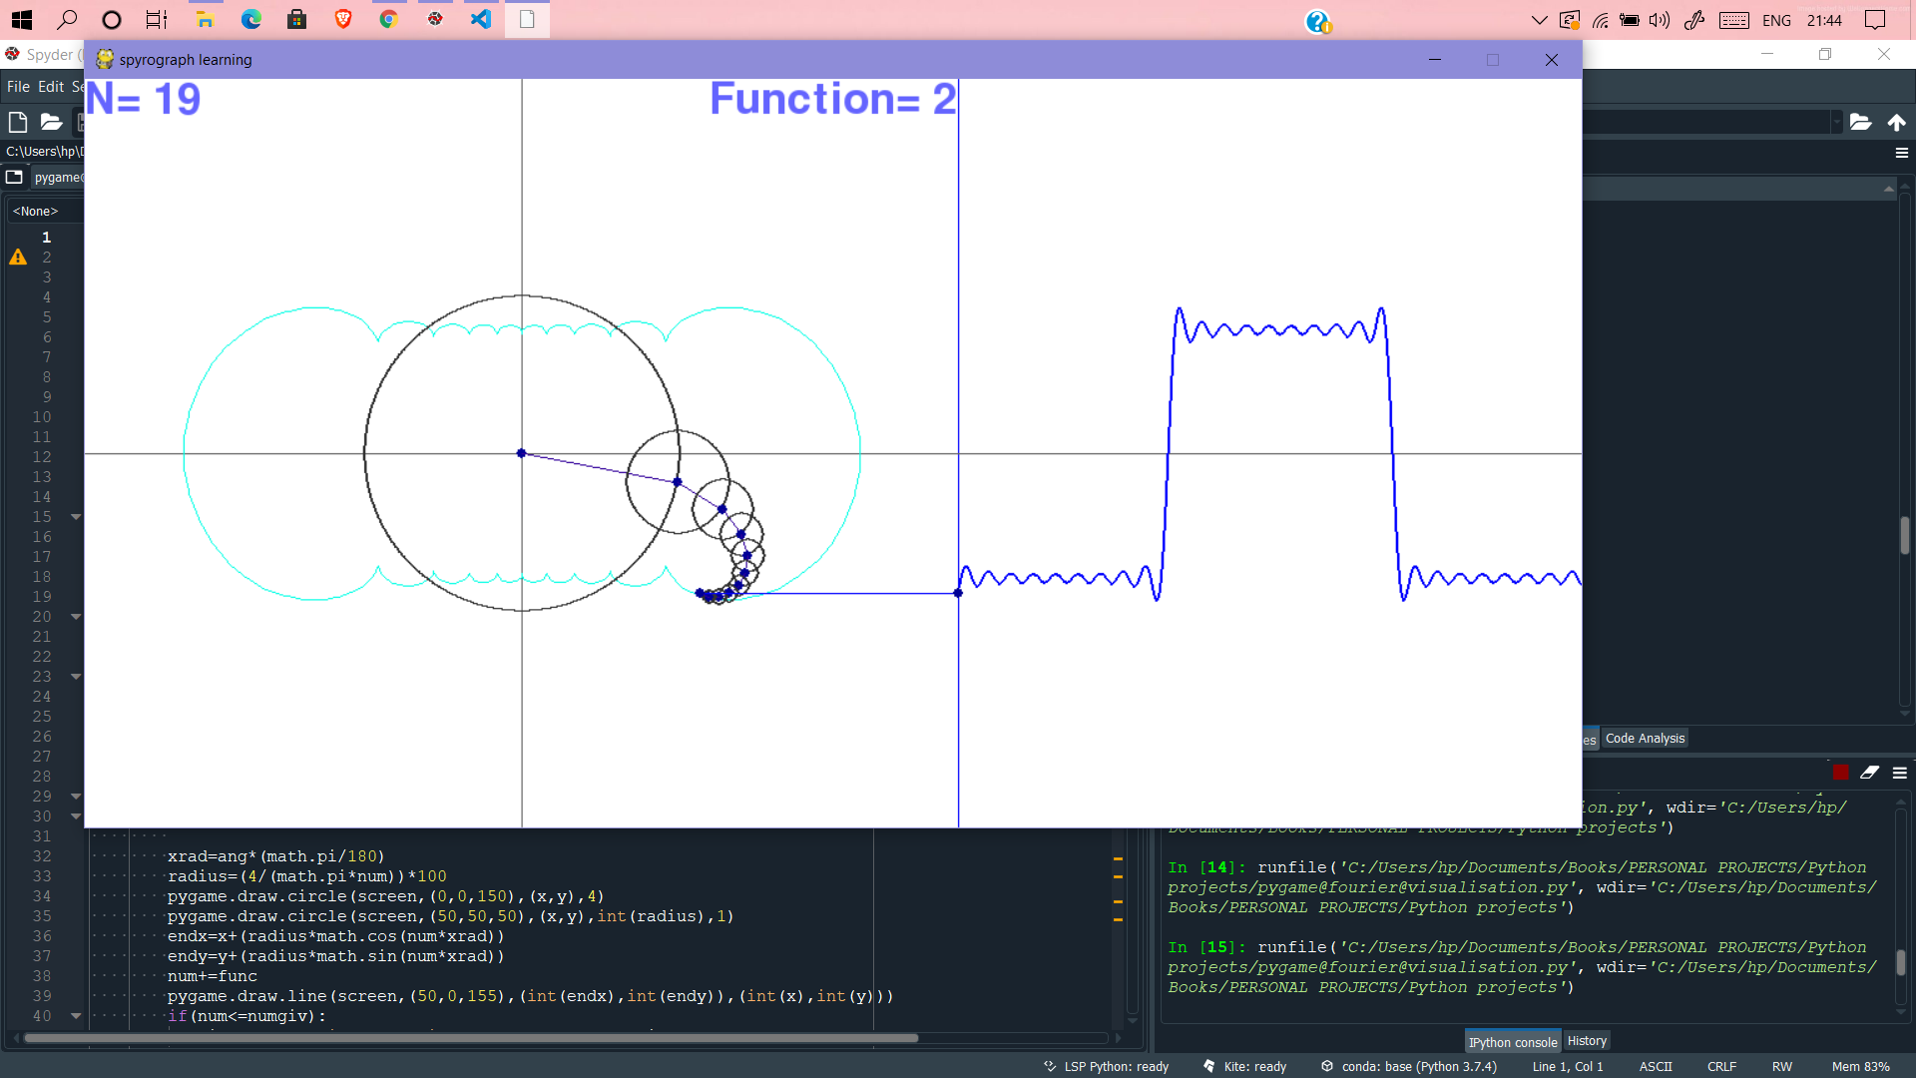Click line number 33 in the editor
This screenshot has width=1916, height=1078.
(42, 876)
